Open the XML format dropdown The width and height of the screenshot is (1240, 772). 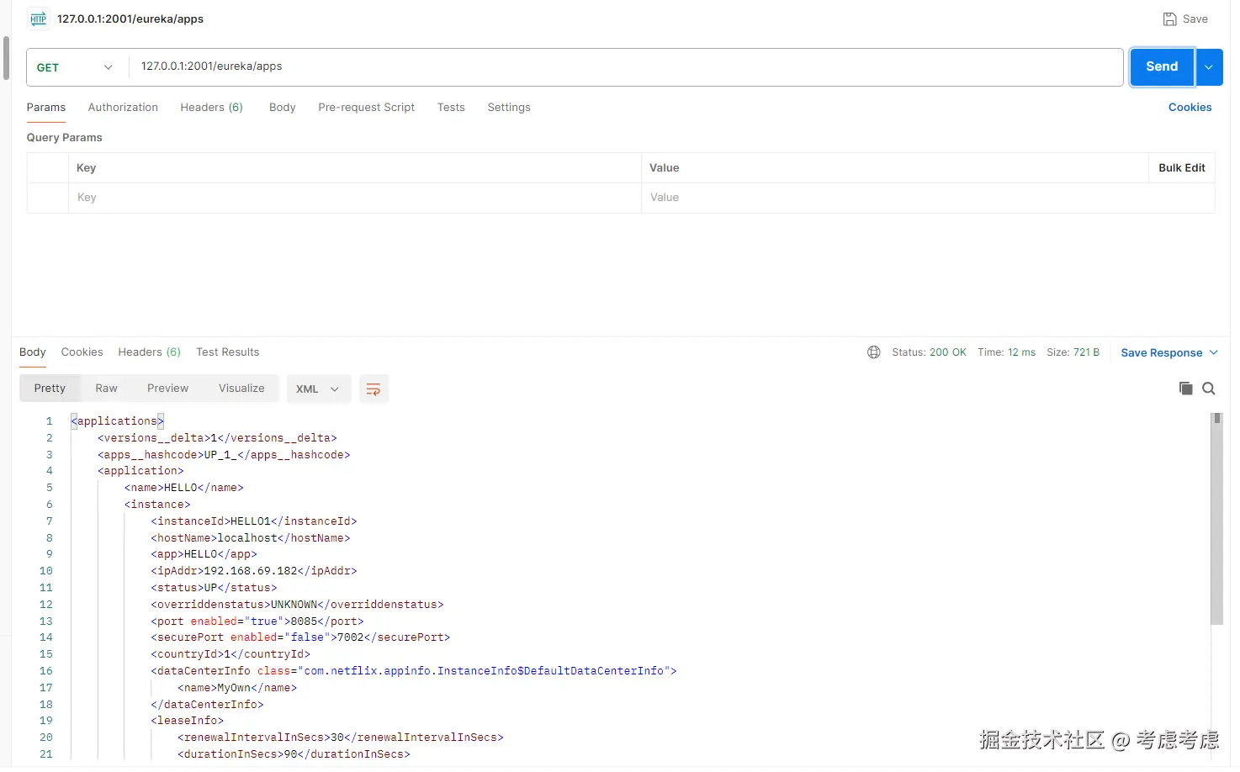coord(318,389)
